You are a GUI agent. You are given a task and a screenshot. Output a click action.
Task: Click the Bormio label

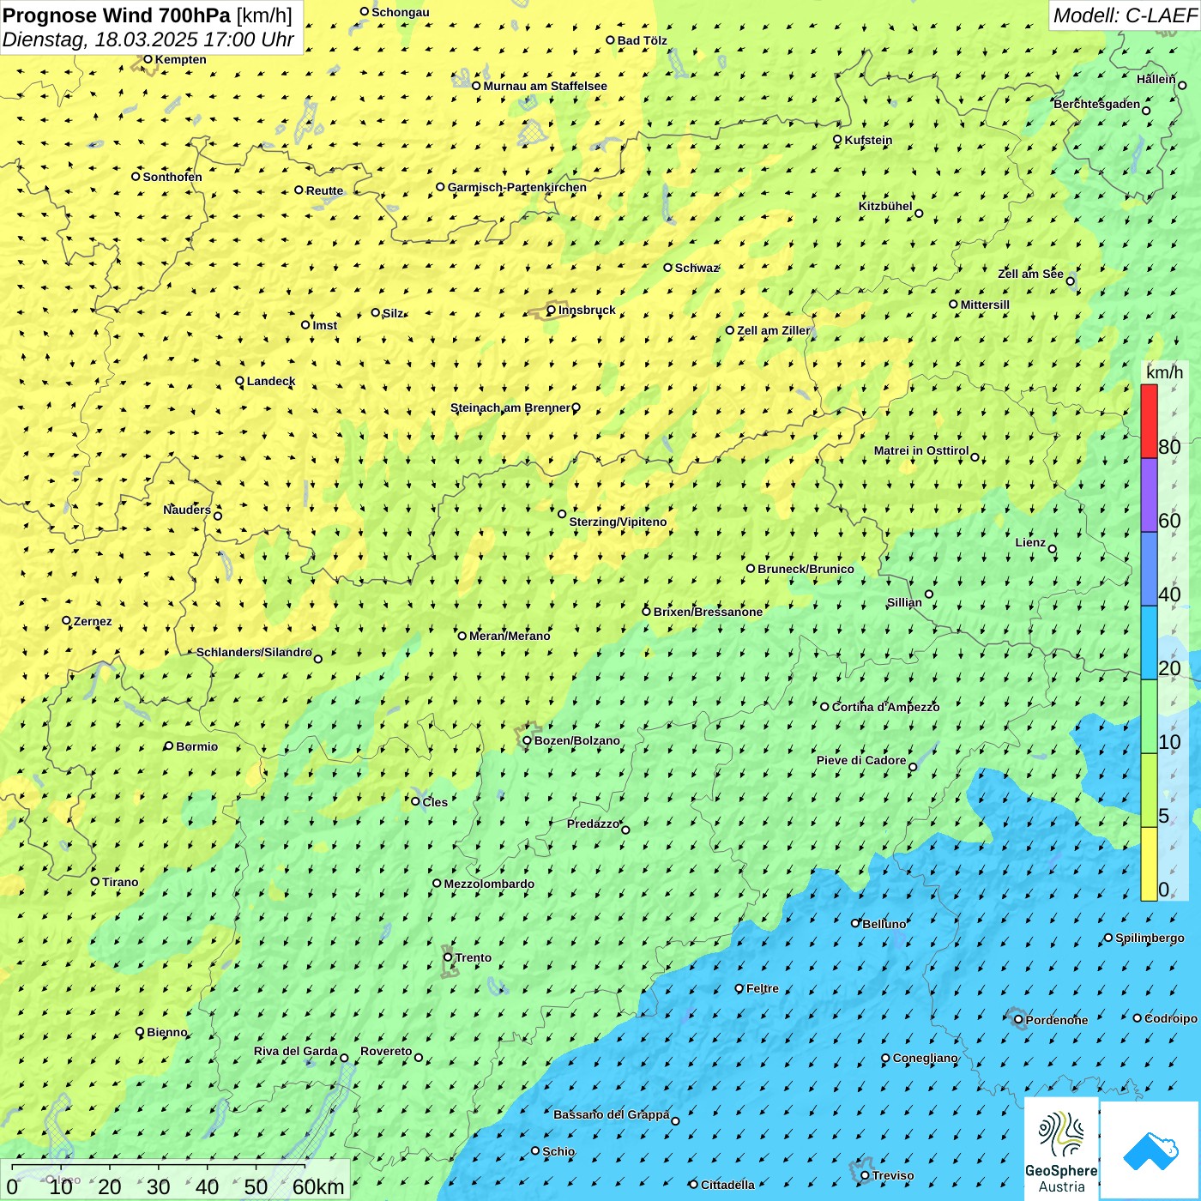[196, 746]
